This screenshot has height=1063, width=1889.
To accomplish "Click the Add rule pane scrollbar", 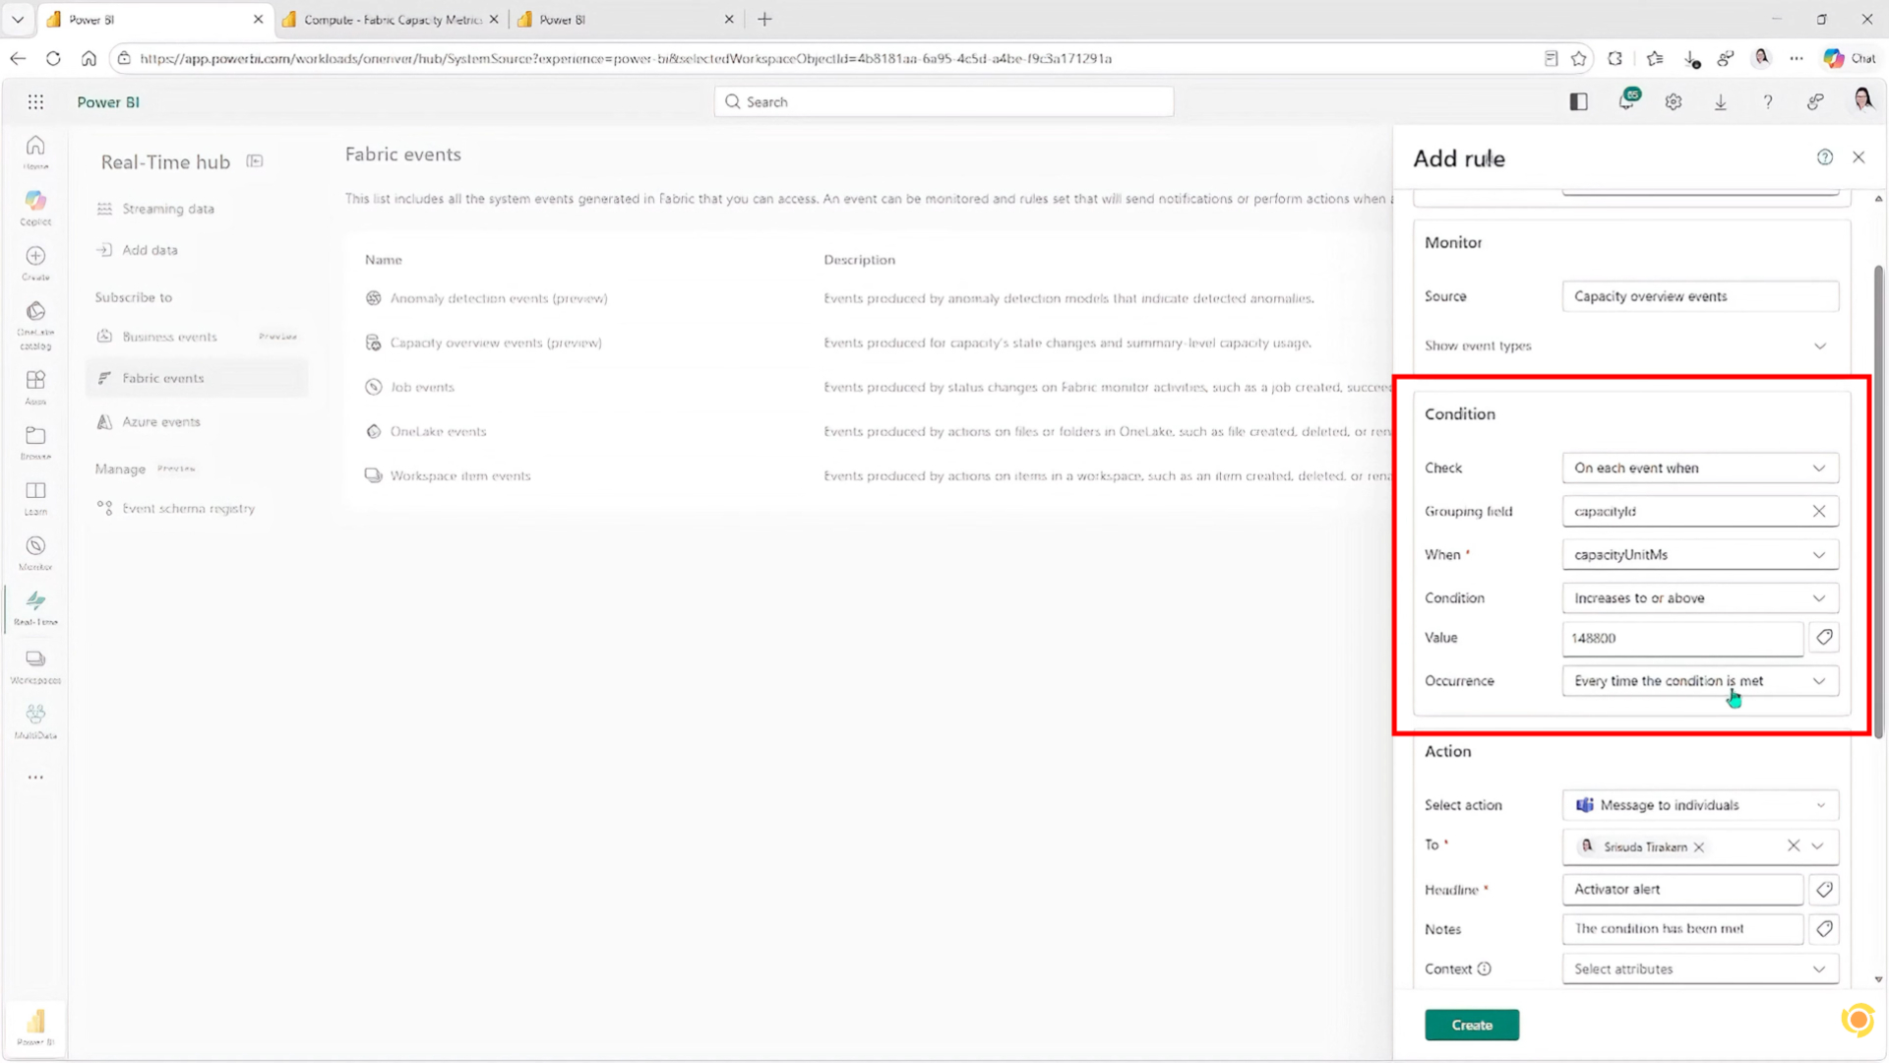I will point(1878,502).
